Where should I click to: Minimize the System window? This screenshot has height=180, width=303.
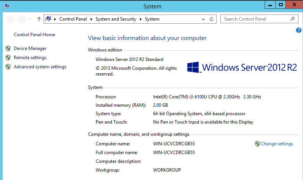coord(270,5)
